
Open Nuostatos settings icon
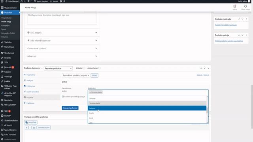pos(2,100)
